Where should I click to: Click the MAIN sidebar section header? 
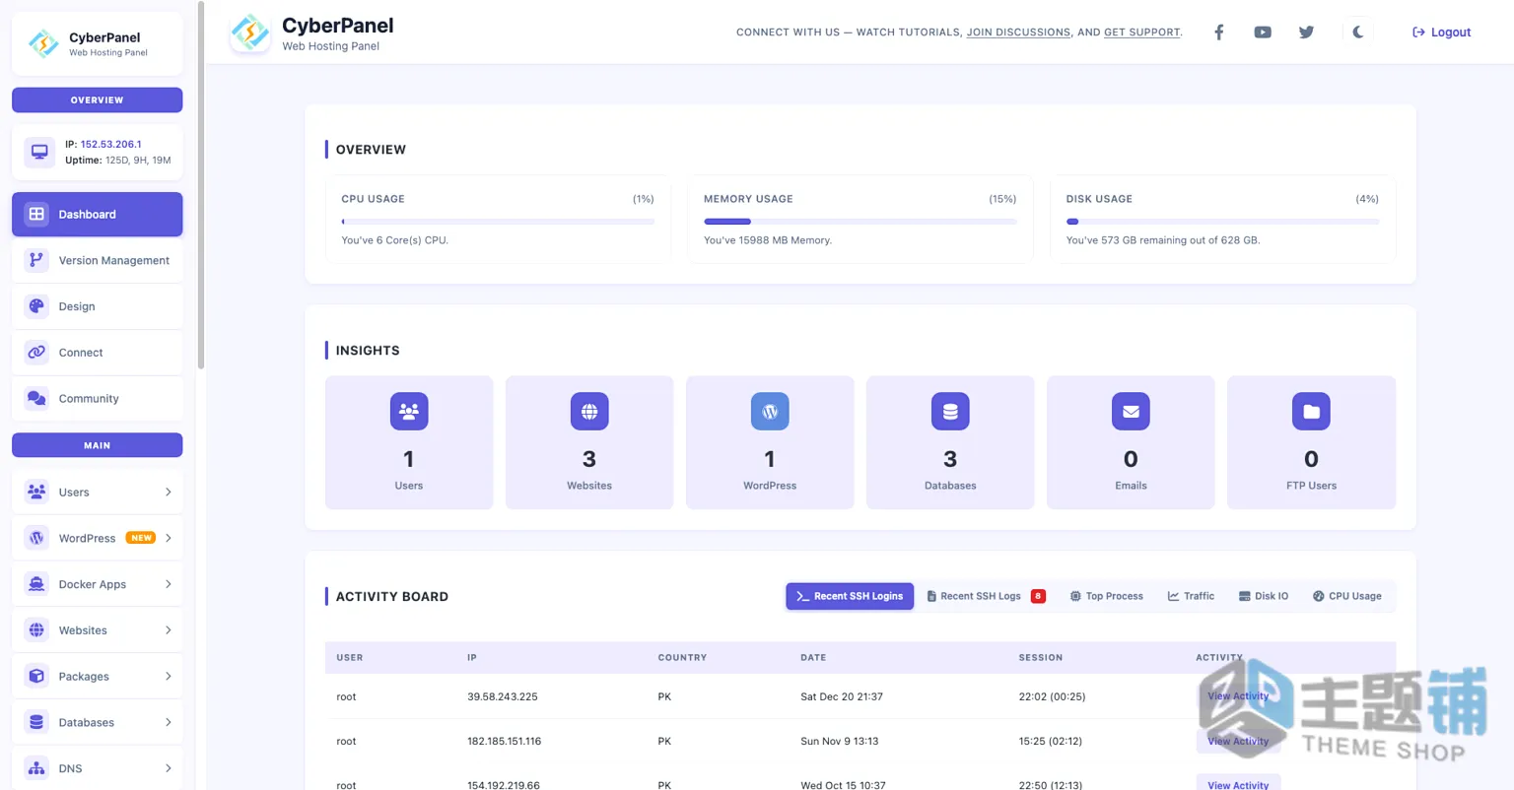[x=97, y=445]
